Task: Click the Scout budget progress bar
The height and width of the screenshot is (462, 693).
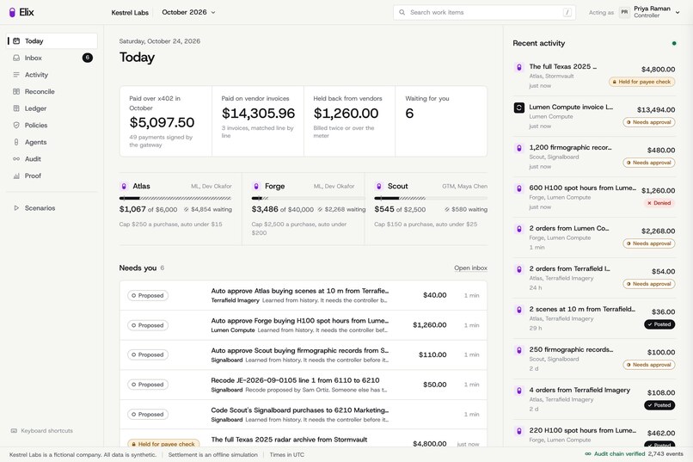Action: [431, 198]
